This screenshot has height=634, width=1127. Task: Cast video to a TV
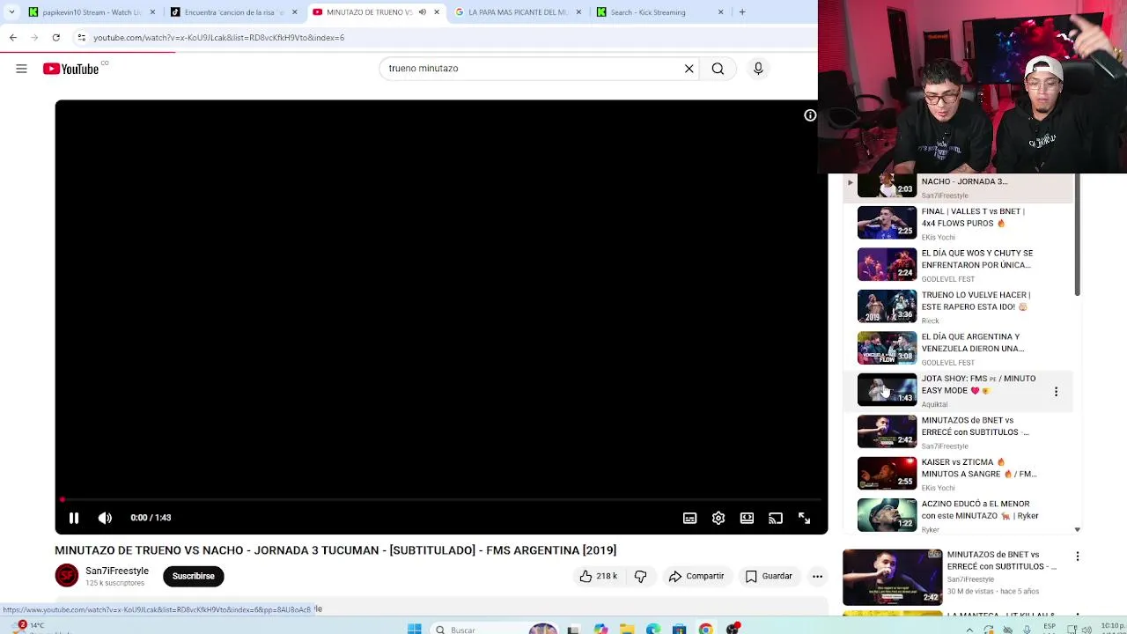pos(776,518)
